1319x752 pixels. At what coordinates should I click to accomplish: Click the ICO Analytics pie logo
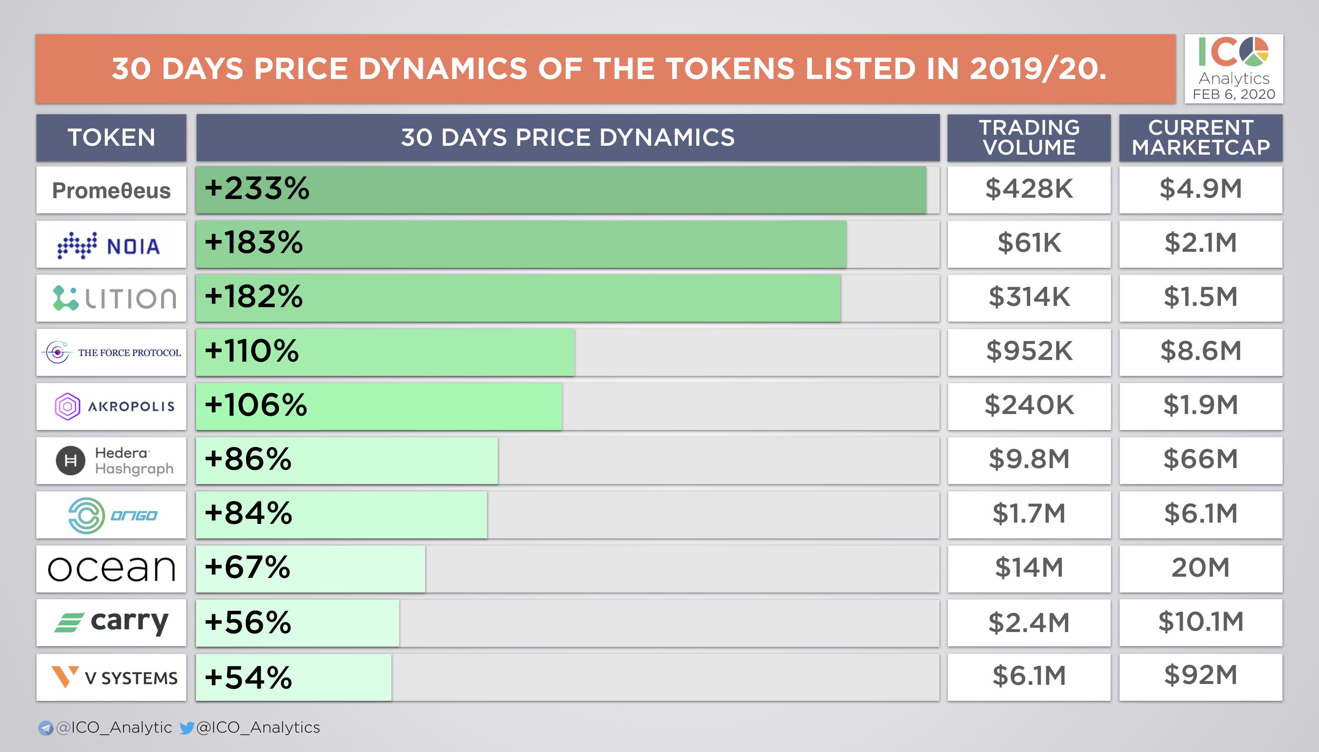1253,51
